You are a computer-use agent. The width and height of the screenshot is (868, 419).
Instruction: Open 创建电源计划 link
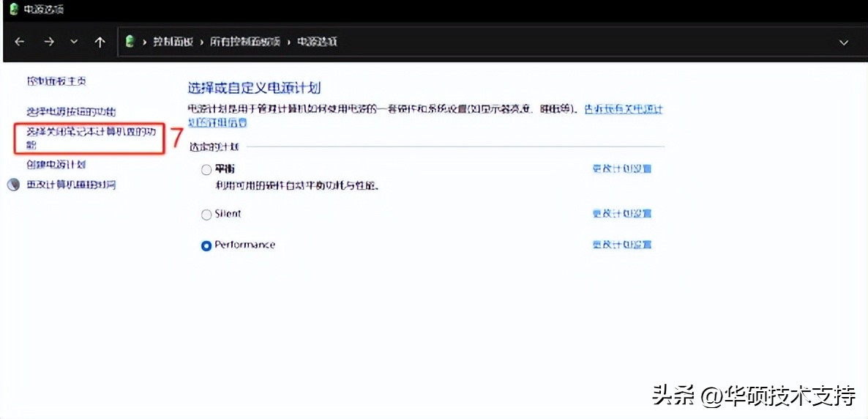(56, 165)
